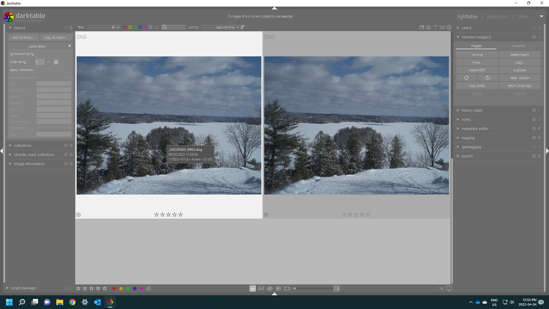Click the create HDR button
This screenshot has width=549, height=309.
coord(477,70)
